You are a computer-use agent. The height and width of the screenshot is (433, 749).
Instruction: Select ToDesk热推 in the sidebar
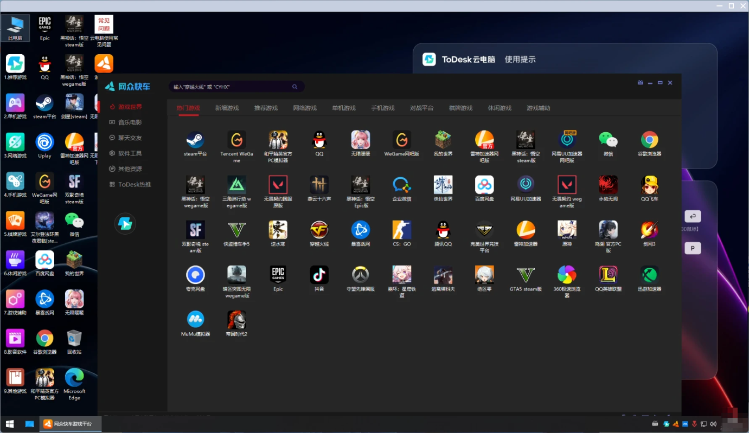tap(130, 185)
